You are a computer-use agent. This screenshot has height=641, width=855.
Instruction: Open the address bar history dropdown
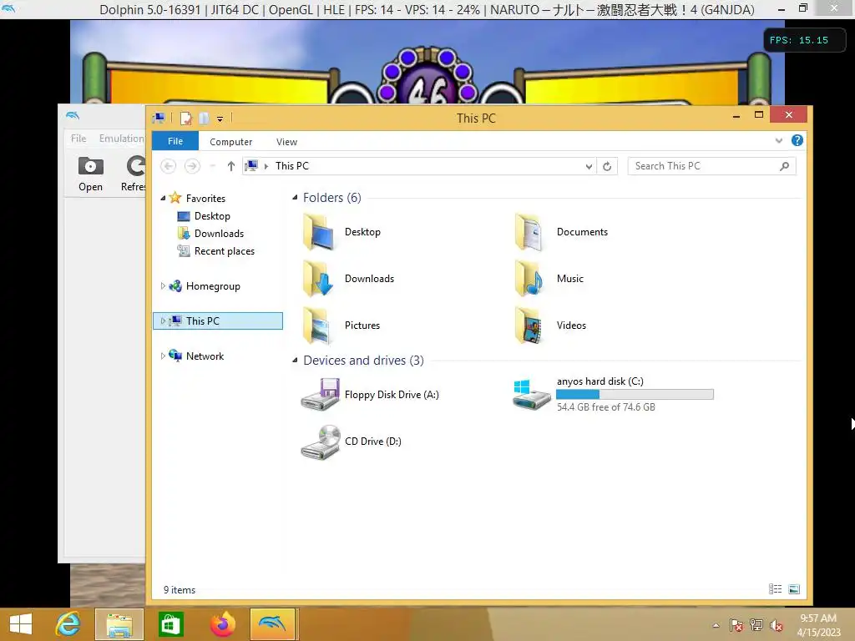pyautogui.click(x=589, y=166)
